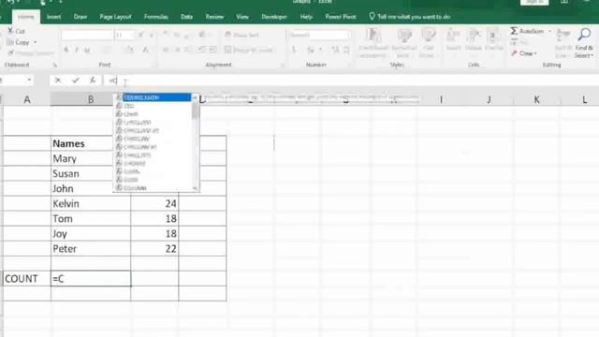The height and width of the screenshot is (337, 599).
Task: Switch to the Developer tab
Action: pyautogui.click(x=274, y=17)
